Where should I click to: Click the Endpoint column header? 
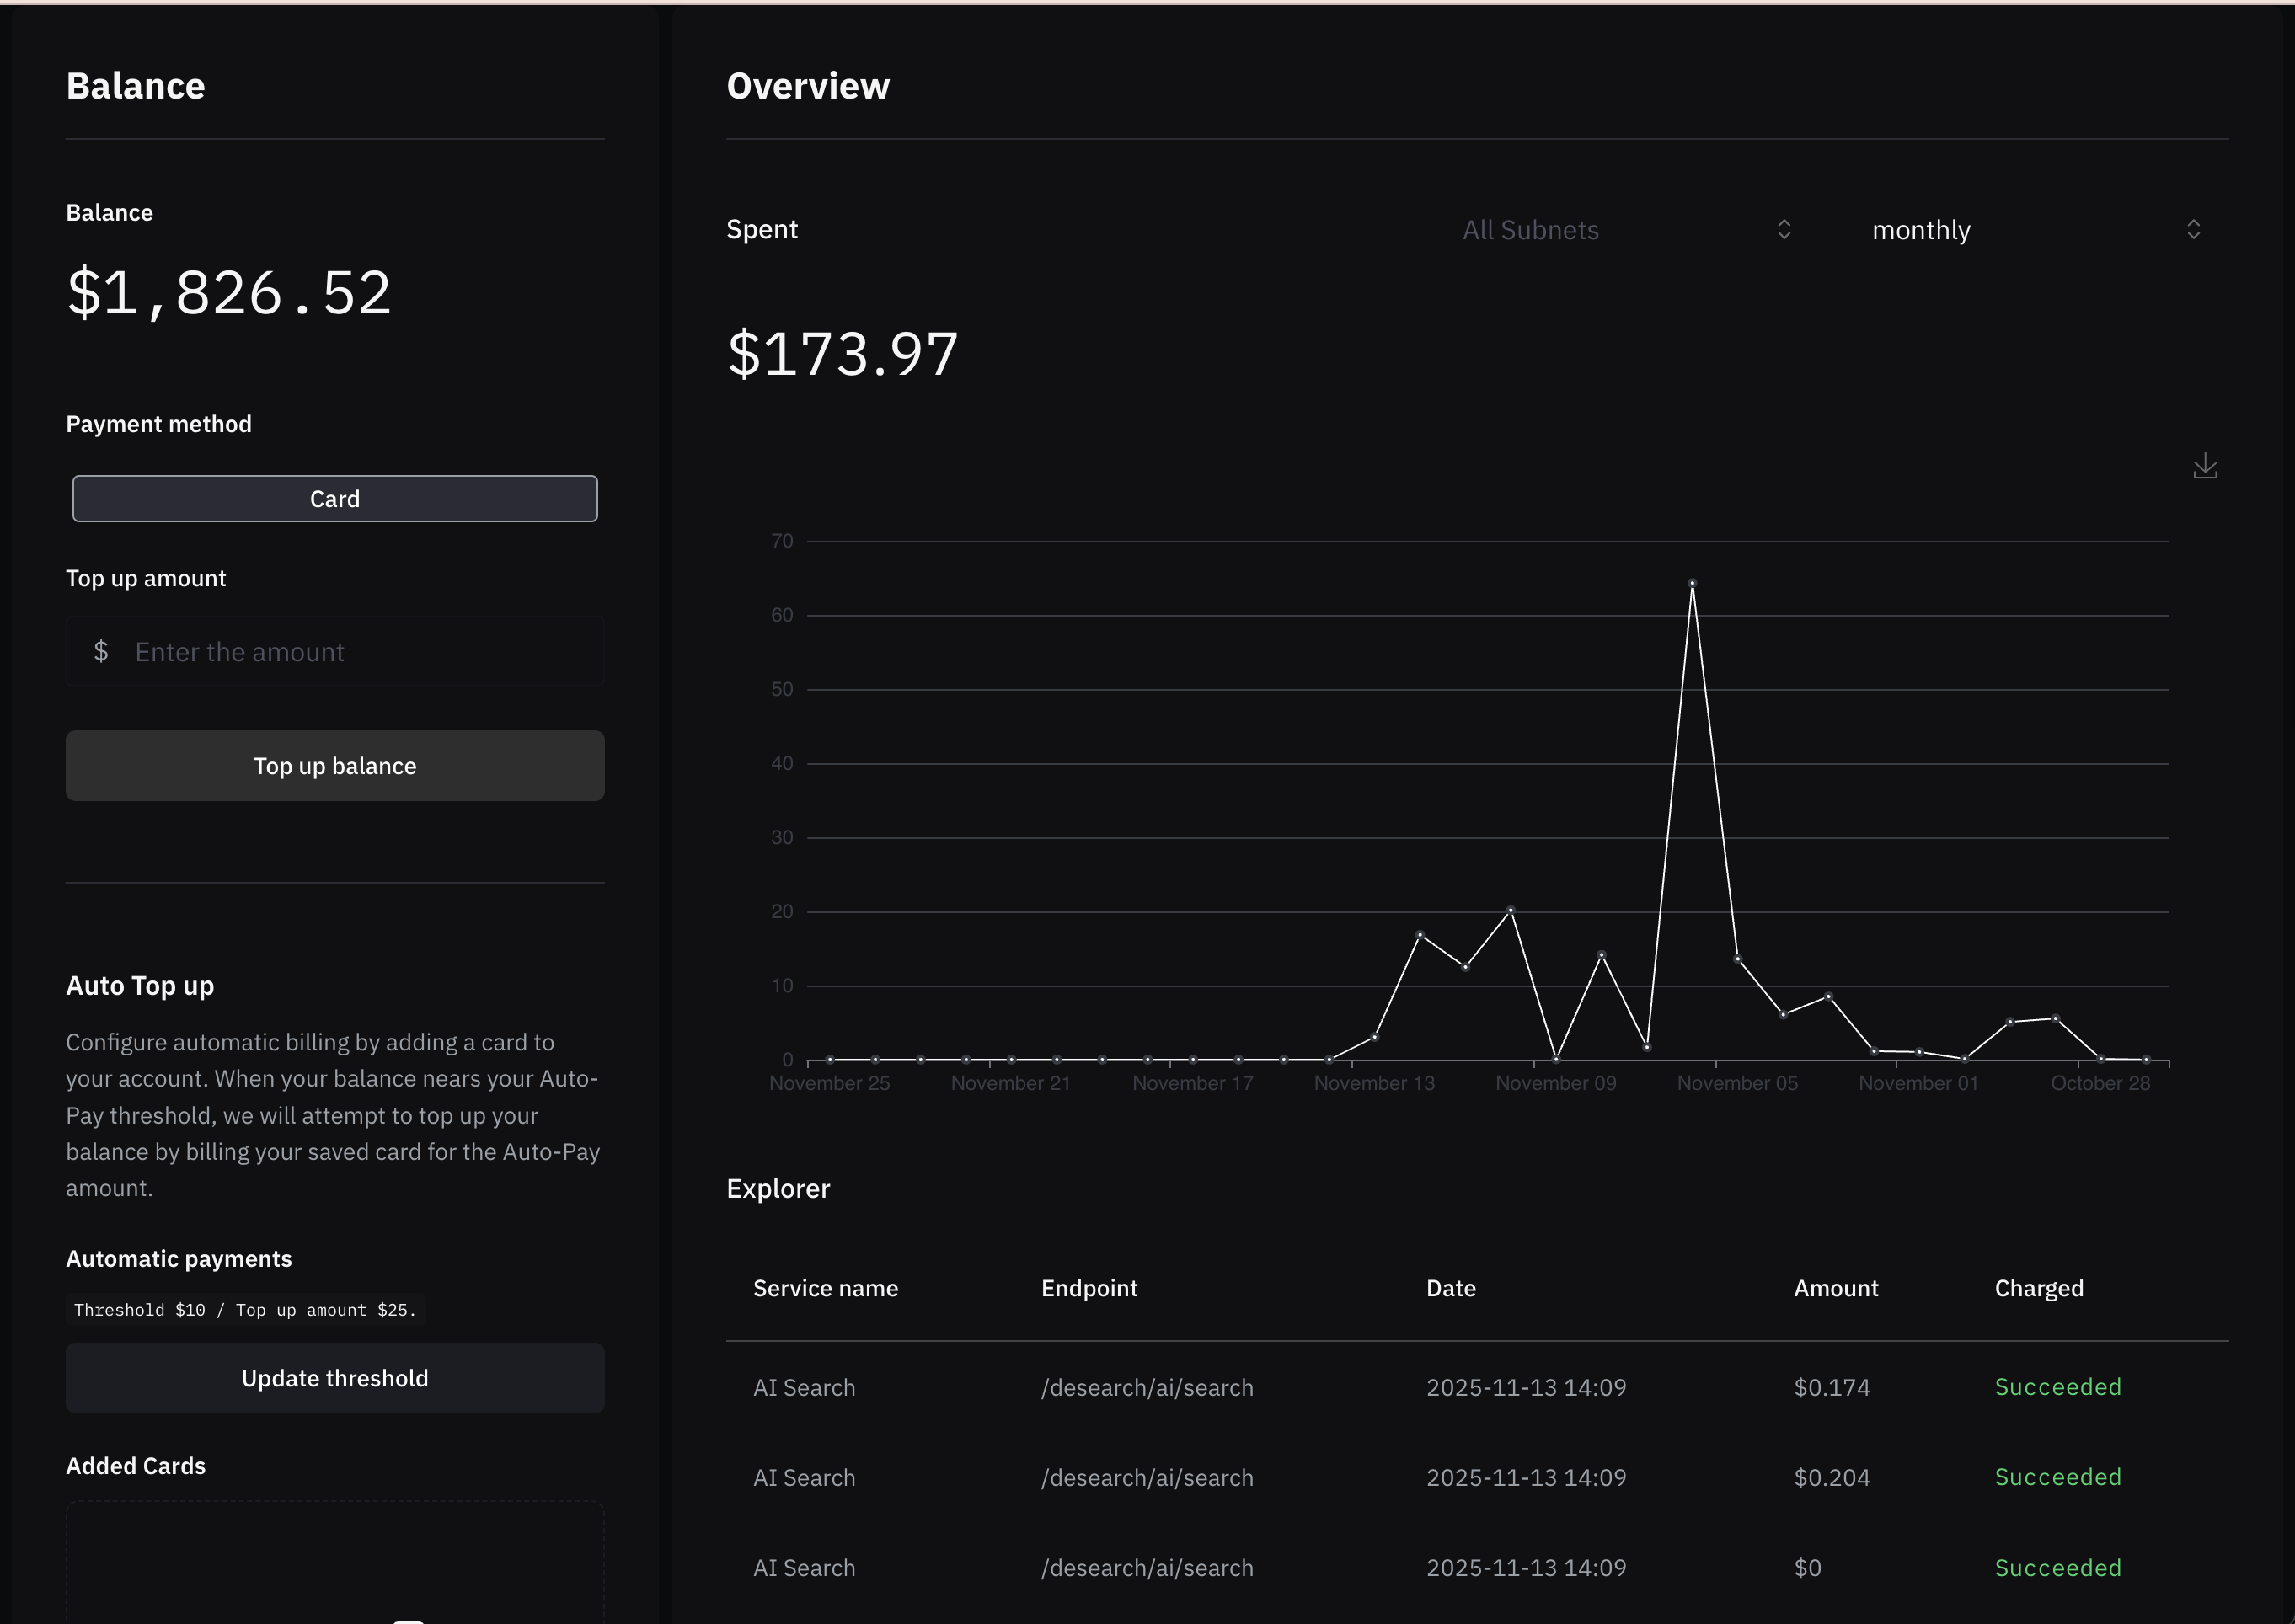[1088, 1288]
